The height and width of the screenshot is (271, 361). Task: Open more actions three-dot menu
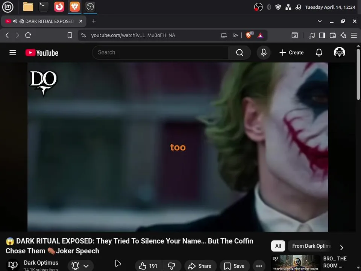(x=259, y=266)
